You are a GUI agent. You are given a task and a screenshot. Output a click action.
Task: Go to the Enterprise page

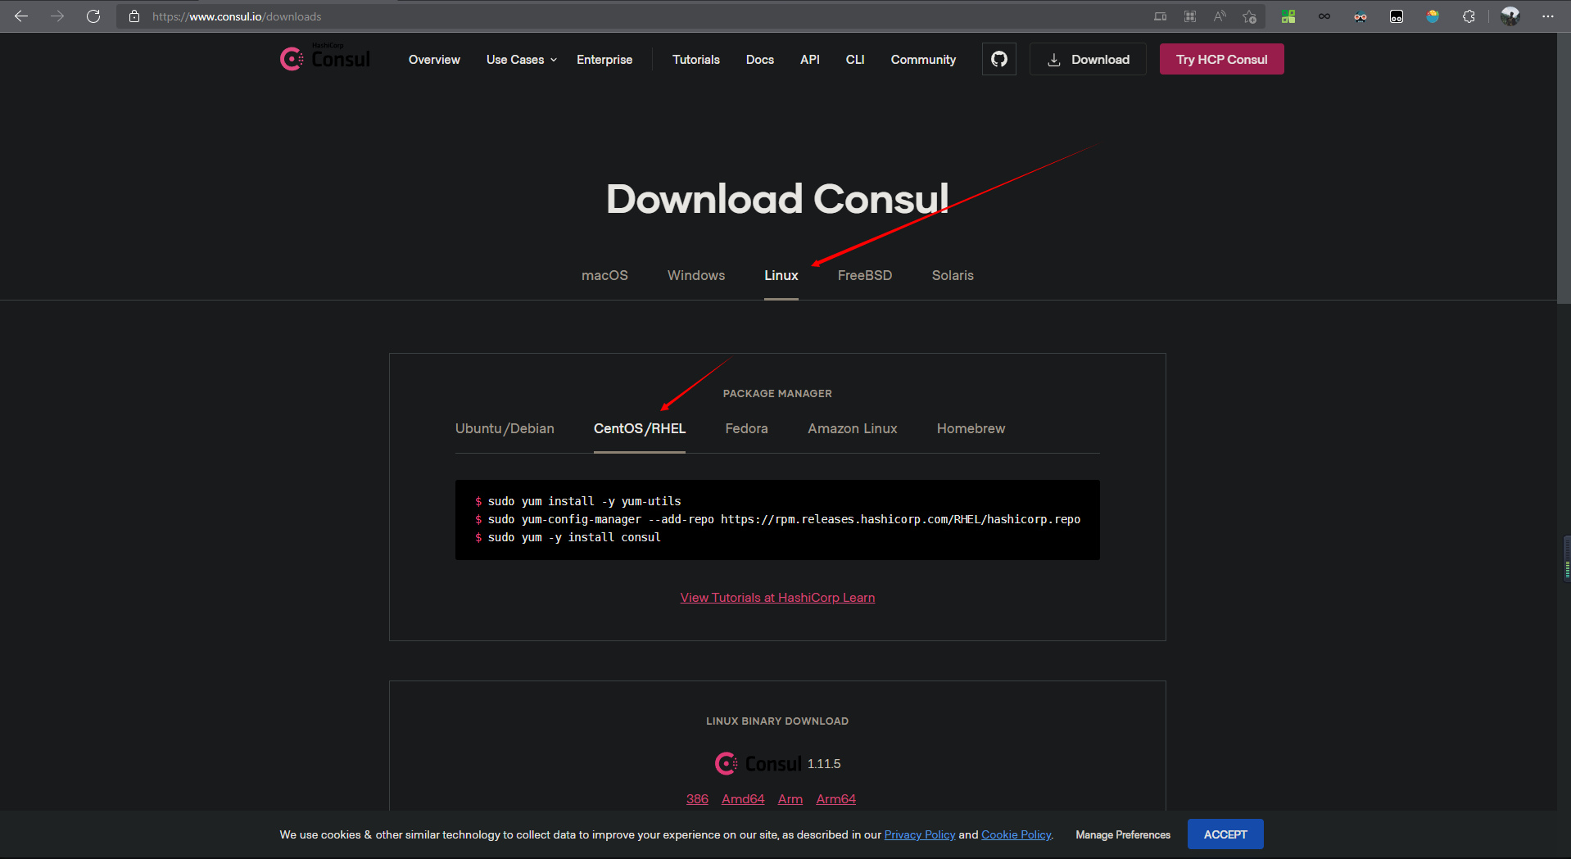click(x=604, y=60)
